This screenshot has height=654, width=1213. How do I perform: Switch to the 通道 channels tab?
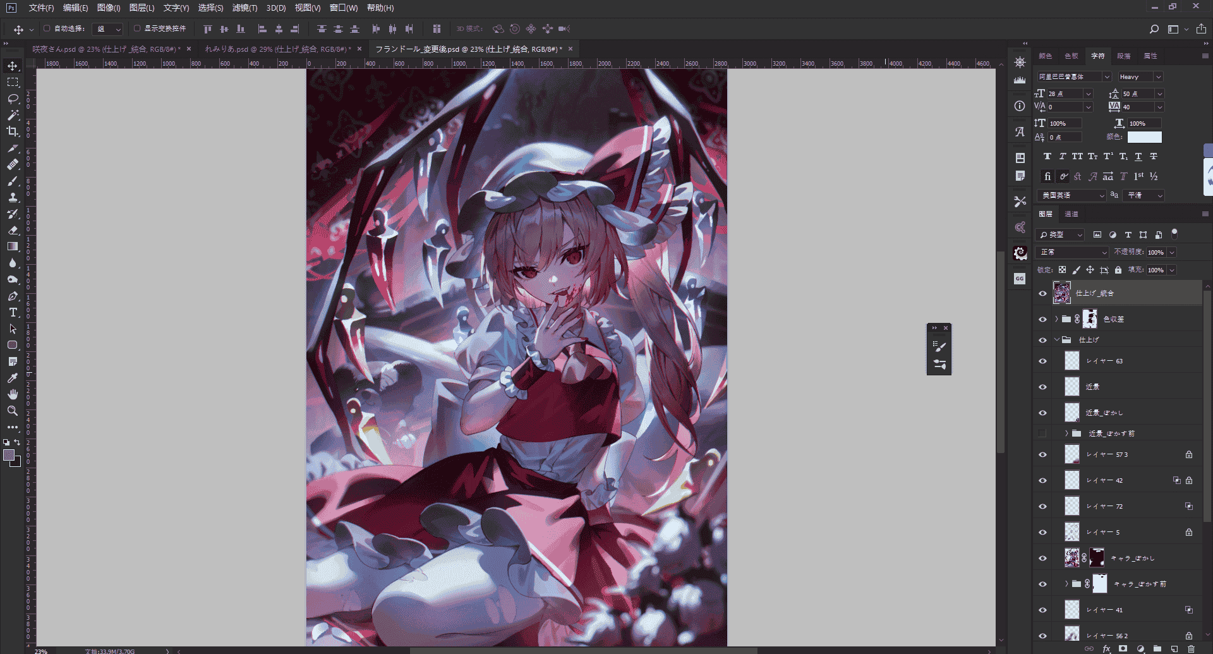tap(1071, 214)
